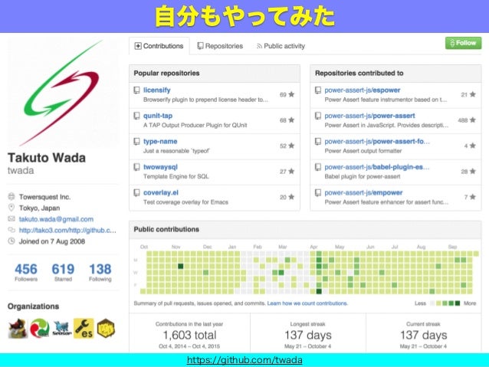Click the star icon for twowaysql
This screenshot has height=367, width=489.
(291, 171)
